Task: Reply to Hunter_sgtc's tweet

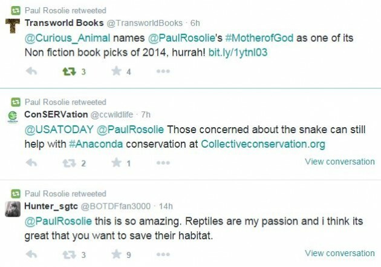Action: pos(32,254)
